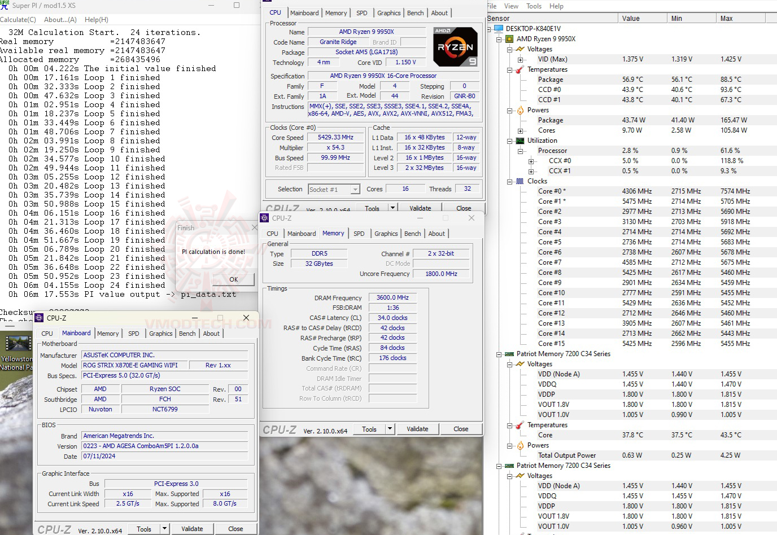Collapse the first Patriot Memory 7200 C34 node

499,354
